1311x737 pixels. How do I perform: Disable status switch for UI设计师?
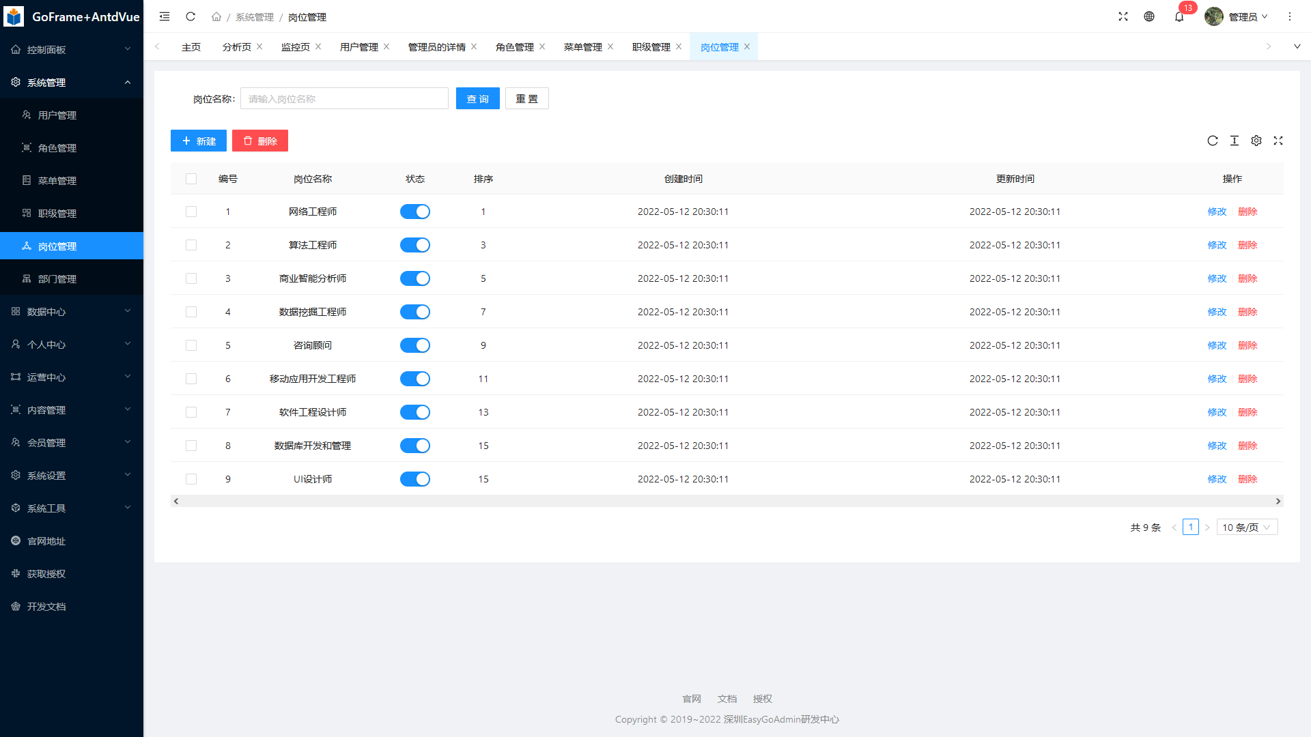point(415,479)
